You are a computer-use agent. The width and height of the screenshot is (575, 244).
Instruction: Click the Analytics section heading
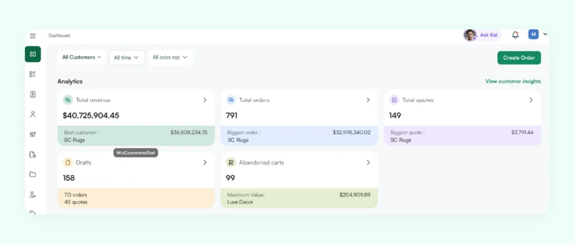point(70,82)
